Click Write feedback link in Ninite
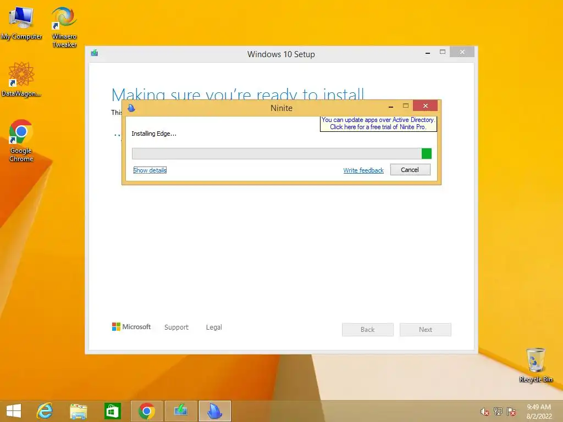The image size is (563, 422). [x=363, y=170]
